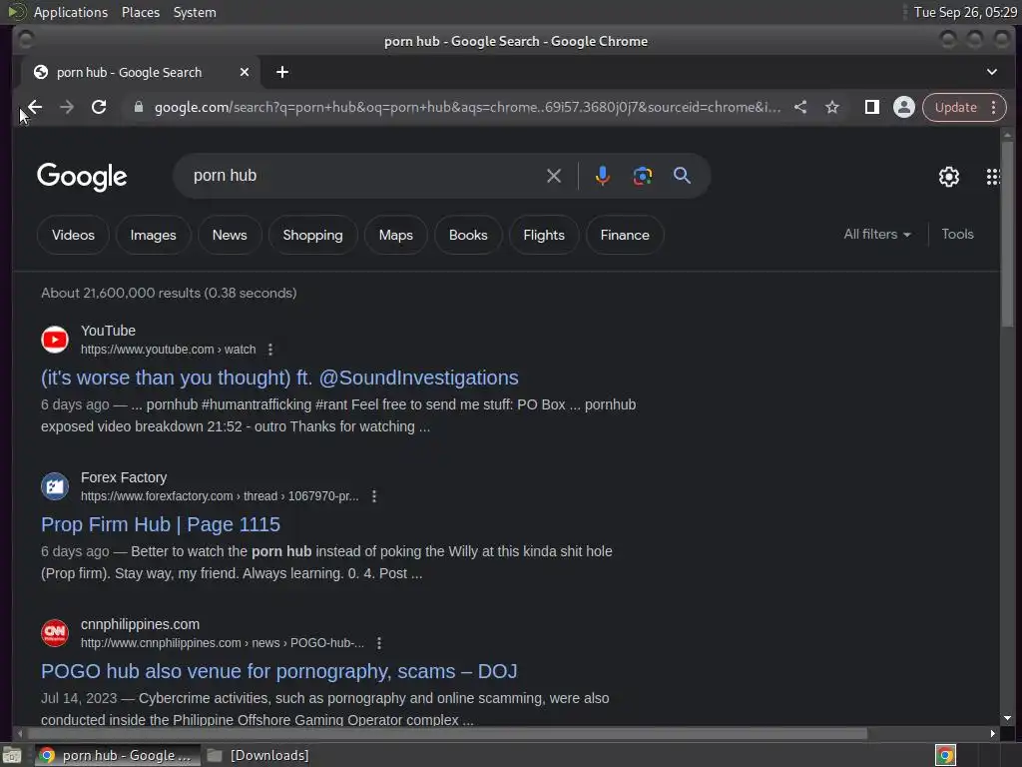The width and height of the screenshot is (1022, 767).
Task: Open three-dot options for Forex Factory result
Action: [374, 496]
